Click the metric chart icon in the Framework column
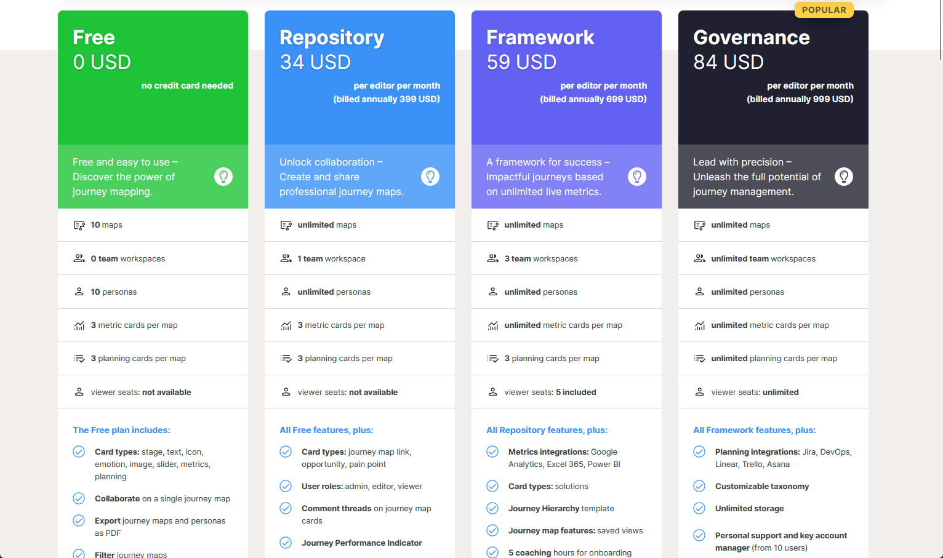The height and width of the screenshot is (558, 943). [493, 325]
